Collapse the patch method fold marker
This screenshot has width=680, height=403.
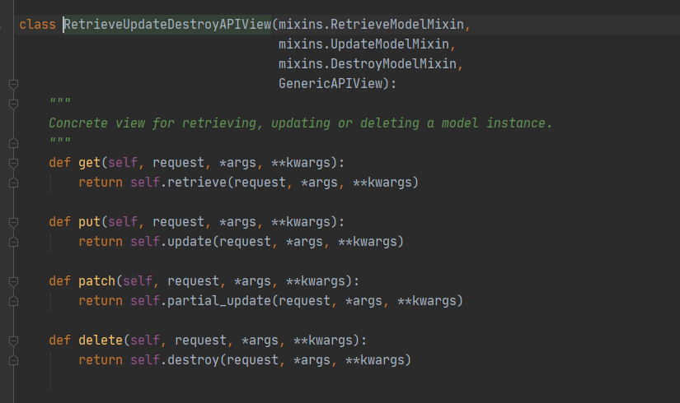point(13,281)
